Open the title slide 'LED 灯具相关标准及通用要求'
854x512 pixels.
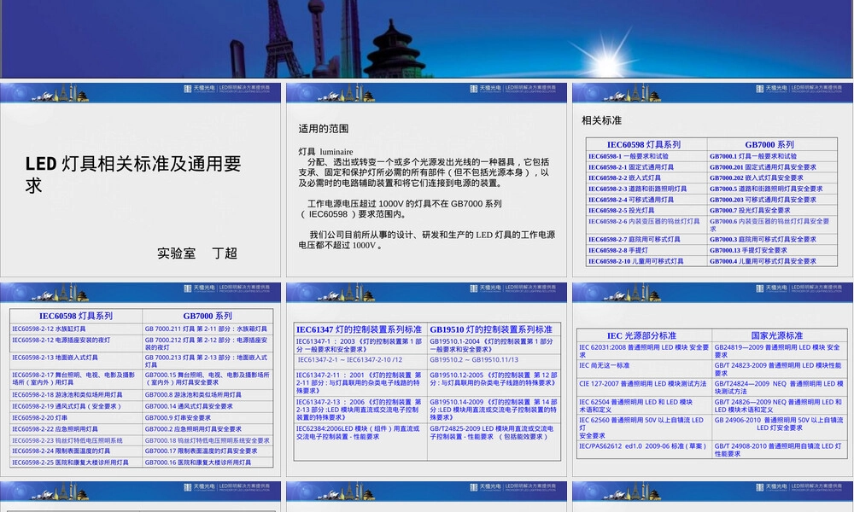[x=141, y=179]
